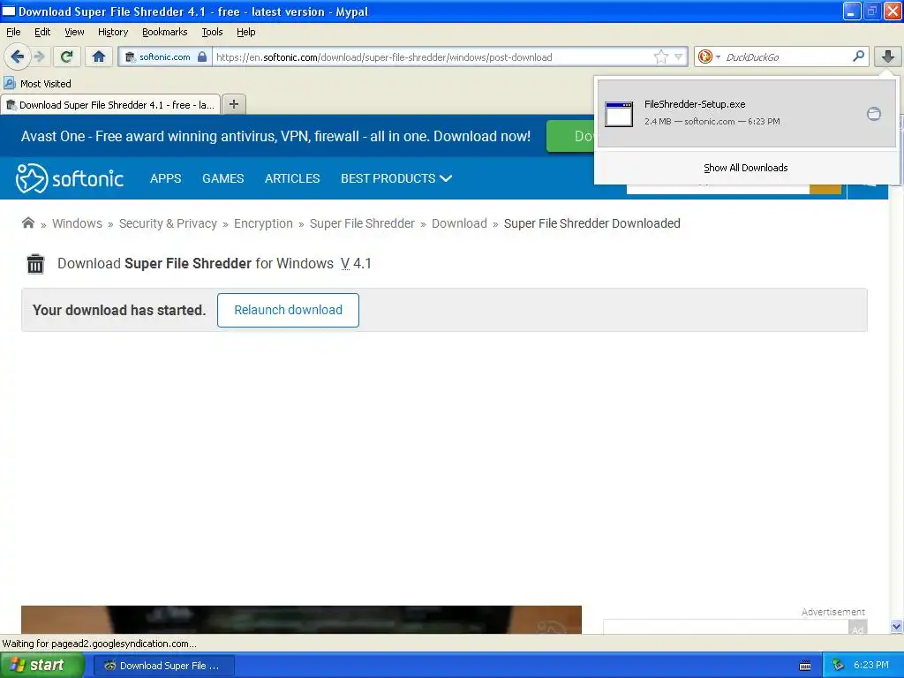Screen dimensions: 904x678
Task: Open the ARTICLES navigation link
Action: coord(292,178)
